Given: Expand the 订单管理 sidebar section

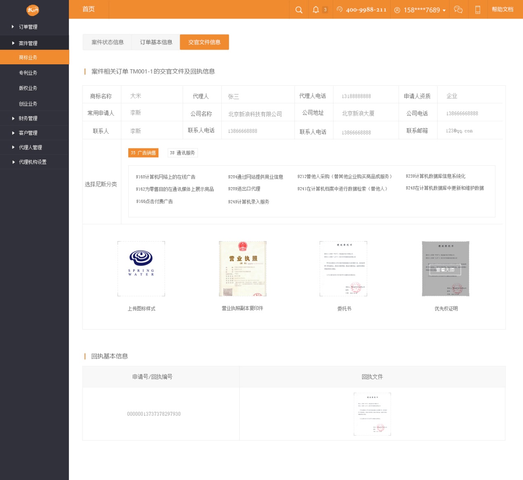Looking at the screenshot, I should [x=28, y=26].
